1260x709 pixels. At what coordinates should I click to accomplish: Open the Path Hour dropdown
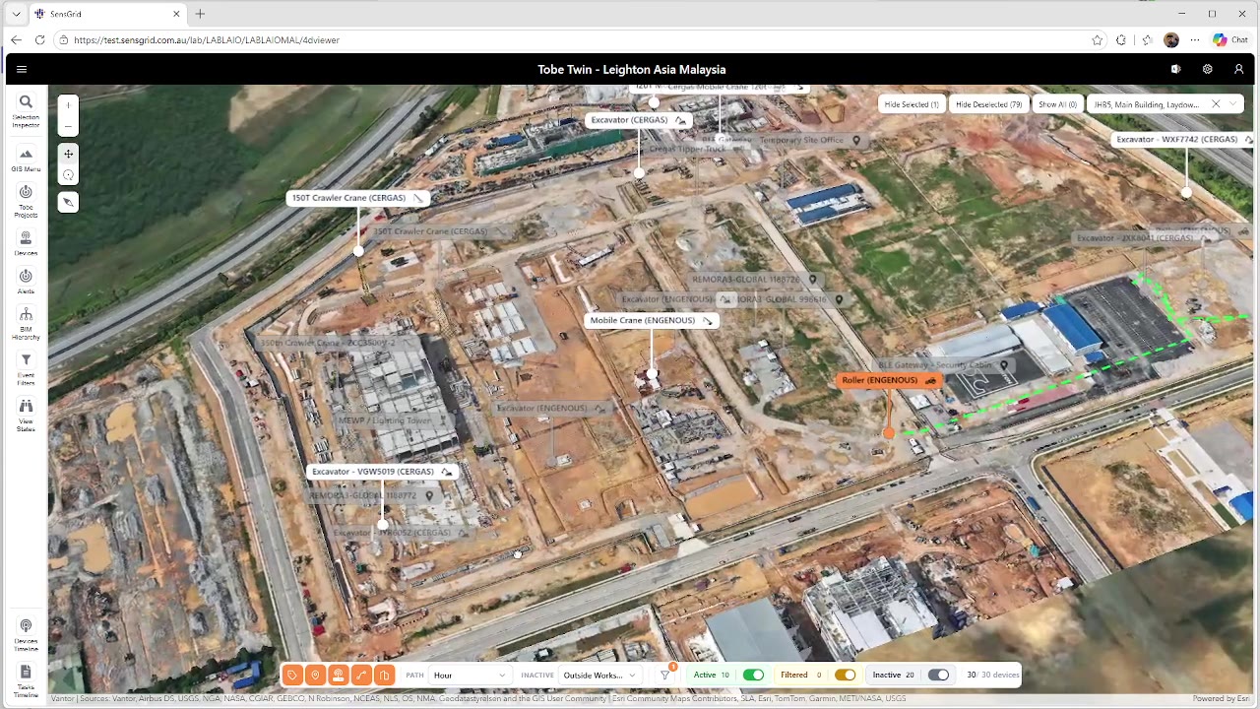tap(471, 675)
